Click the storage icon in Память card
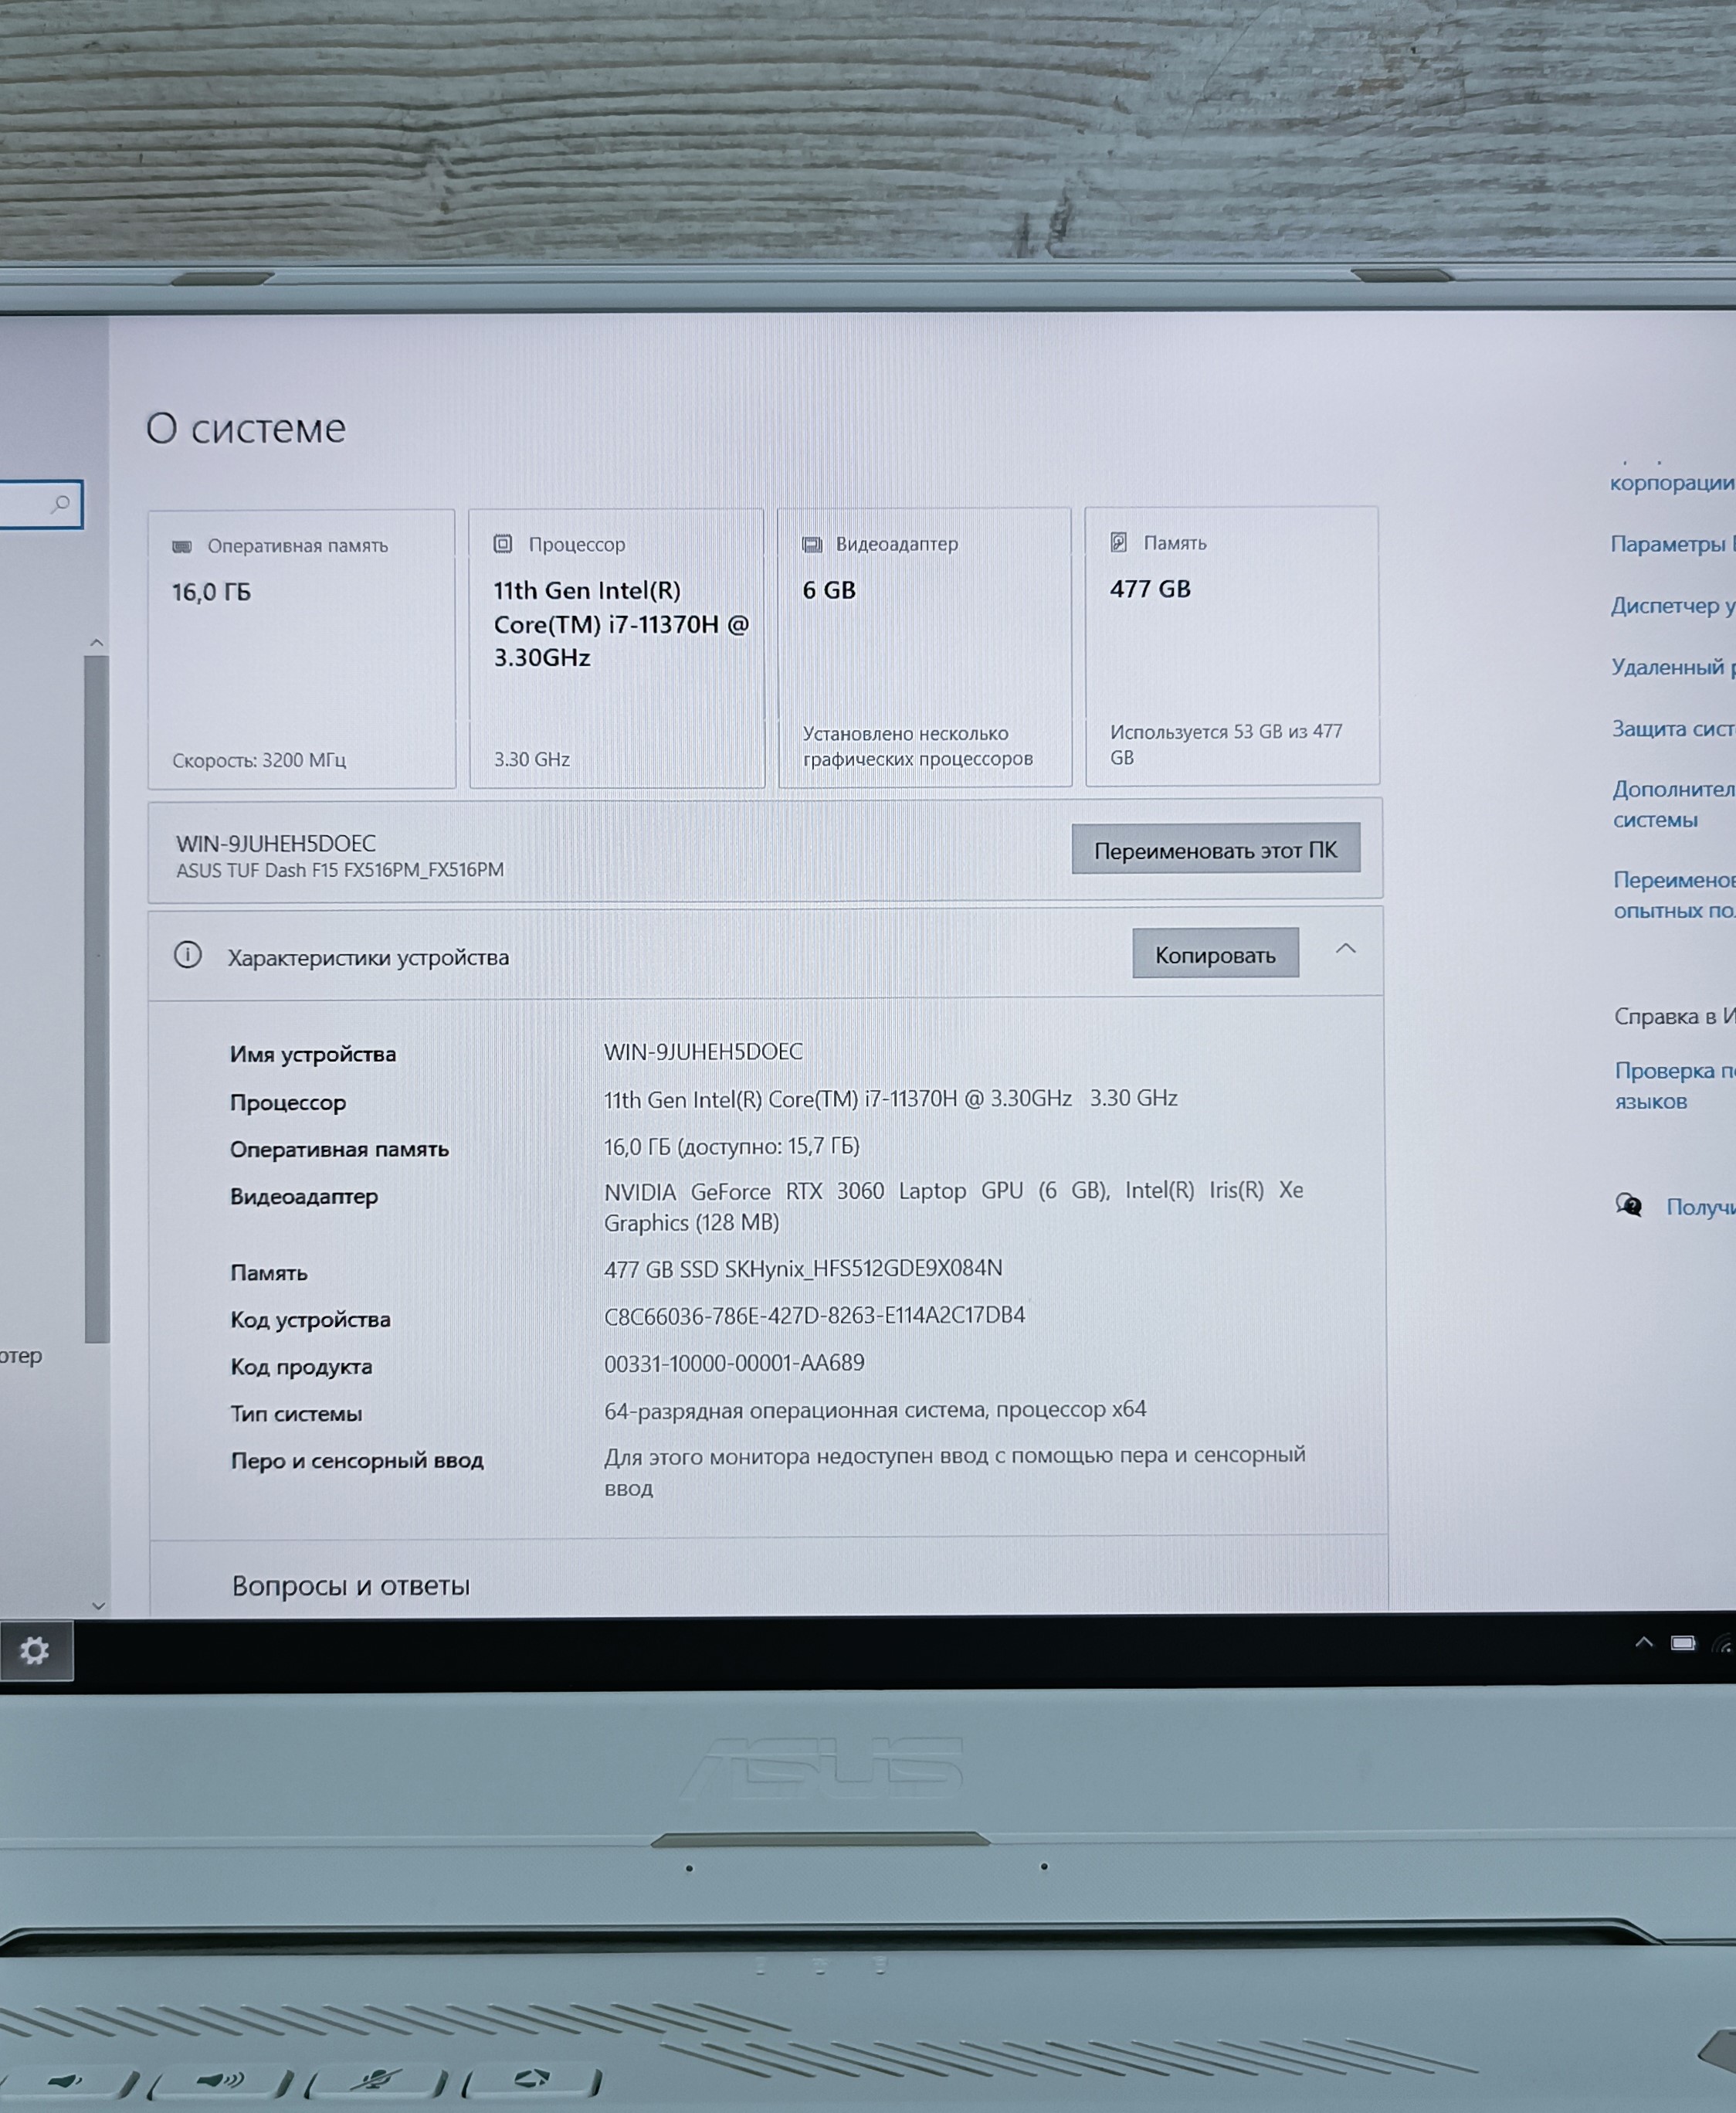This screenshot has width=1736, height=2113. (1119, 542)
